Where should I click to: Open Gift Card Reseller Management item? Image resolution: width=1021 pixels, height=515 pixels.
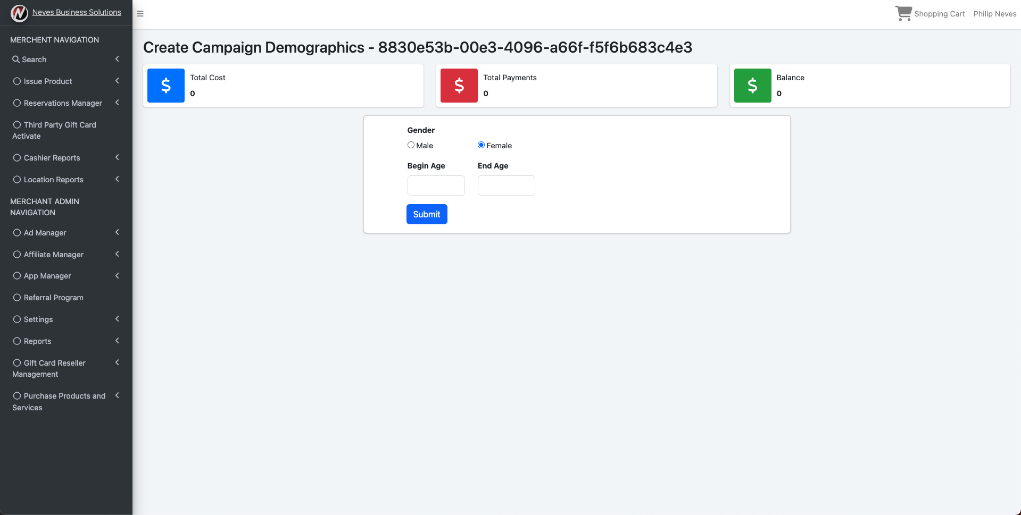coord(66,368)
